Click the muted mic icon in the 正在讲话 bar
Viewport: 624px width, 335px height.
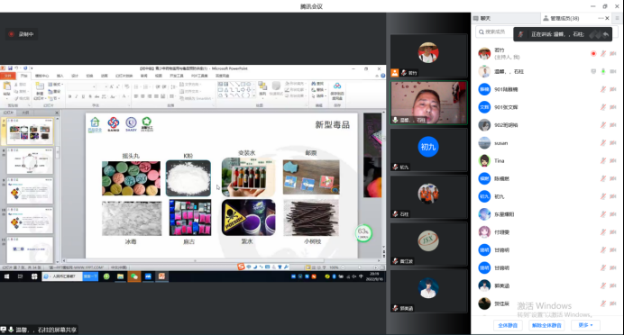(520, 34)
